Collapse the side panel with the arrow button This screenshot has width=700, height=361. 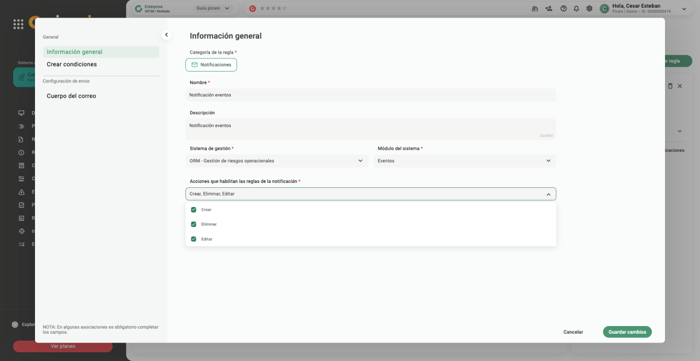point(167,35)
